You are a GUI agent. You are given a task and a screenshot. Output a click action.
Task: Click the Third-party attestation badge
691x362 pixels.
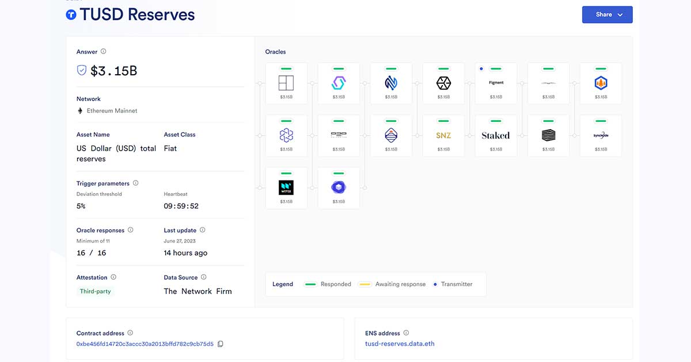96,291
